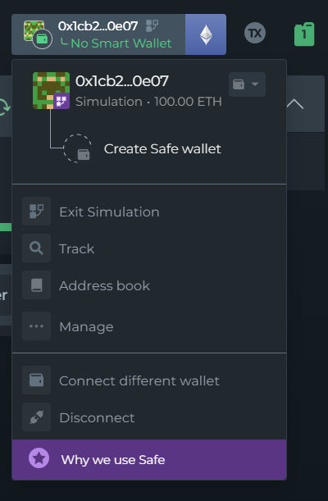Click the simulation icon beside the header address

pyautogui.click(x=152, y=26)
